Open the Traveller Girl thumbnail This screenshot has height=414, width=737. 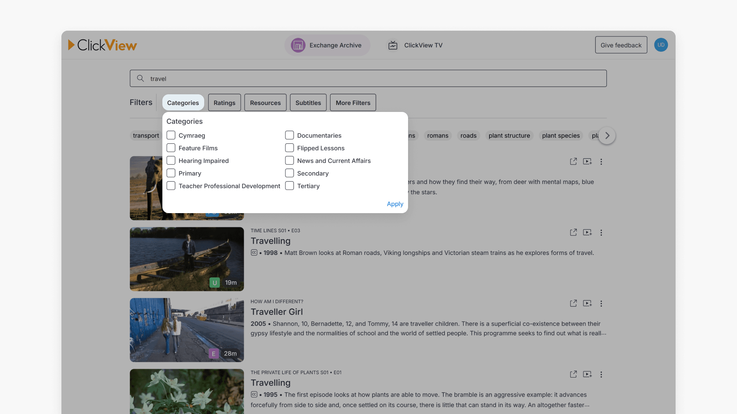point(187,330)
